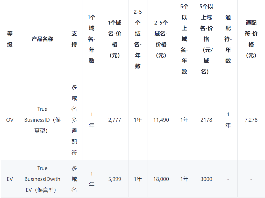Click the 通配符-价格(元) header
The width and height of the screenshot is (265, 198).
pyautogui.click(x=251, y=39)
